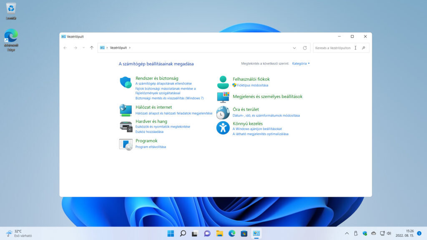Open the Windows Start menu

coord(171,233)
